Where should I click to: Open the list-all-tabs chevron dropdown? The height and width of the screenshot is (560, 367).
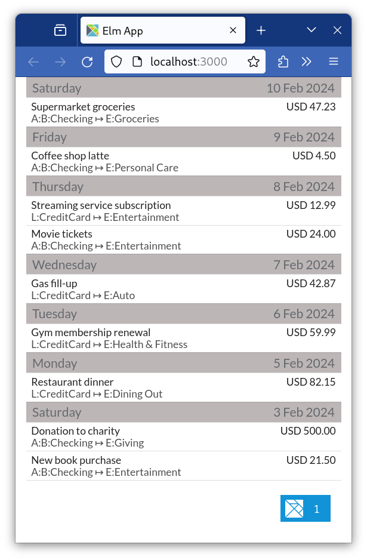pyautogui.click(x=312, y=30)
